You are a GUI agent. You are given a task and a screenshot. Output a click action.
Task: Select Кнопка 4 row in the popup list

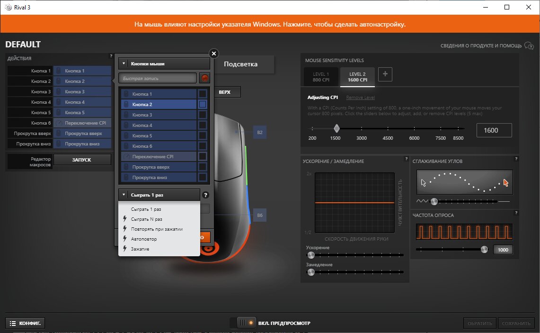(159, 125)
